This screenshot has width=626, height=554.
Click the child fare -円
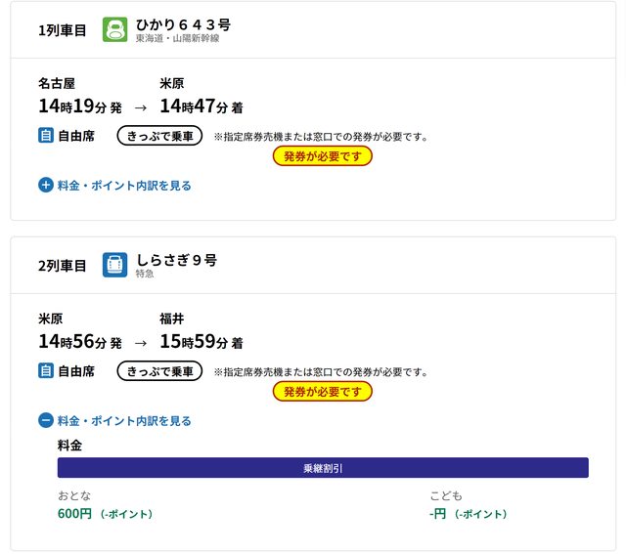[x=438, y=514]
